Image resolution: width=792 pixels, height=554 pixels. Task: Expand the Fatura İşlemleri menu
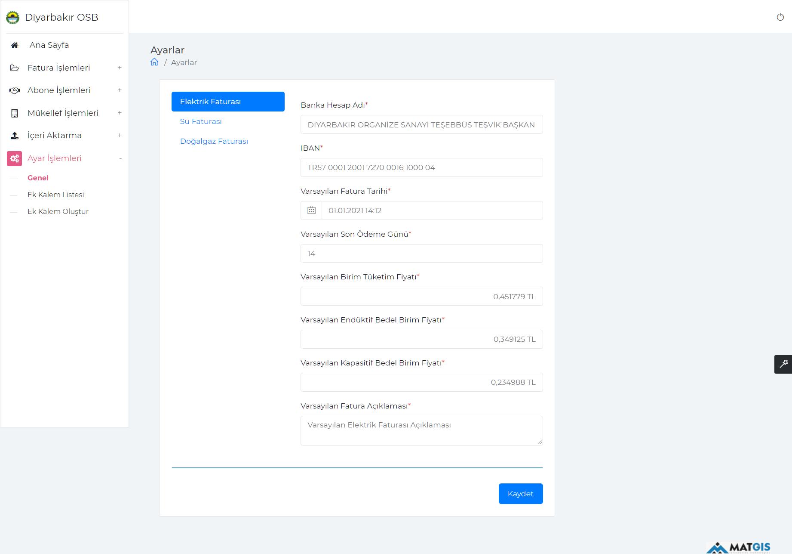tap(120, 68)
